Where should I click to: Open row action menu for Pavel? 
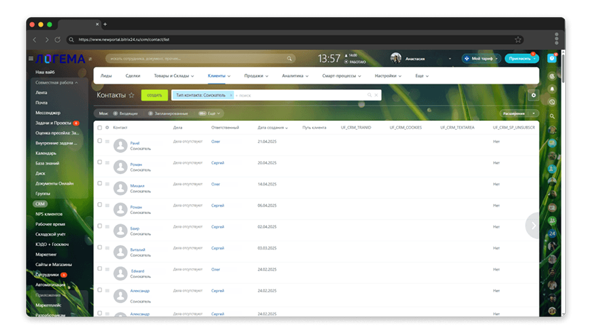(x=108, y=142)
